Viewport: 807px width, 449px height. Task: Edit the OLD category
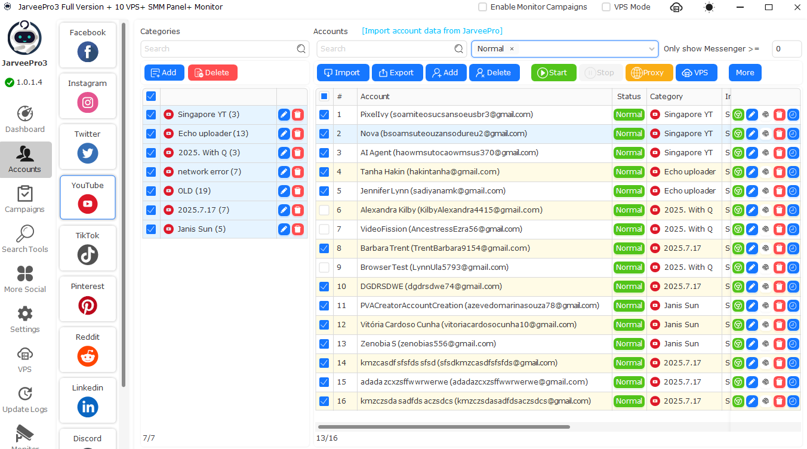click(x=284, y=191)
